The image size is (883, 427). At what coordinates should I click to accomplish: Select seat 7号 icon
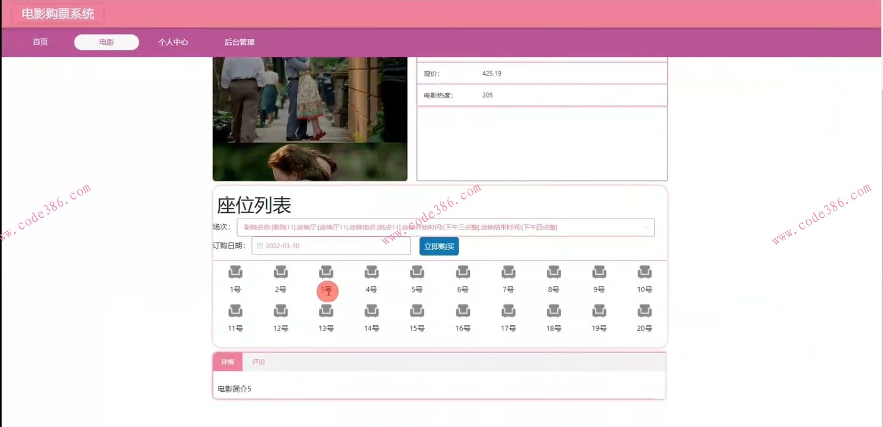pyautogui.click(x=508, y=272)
